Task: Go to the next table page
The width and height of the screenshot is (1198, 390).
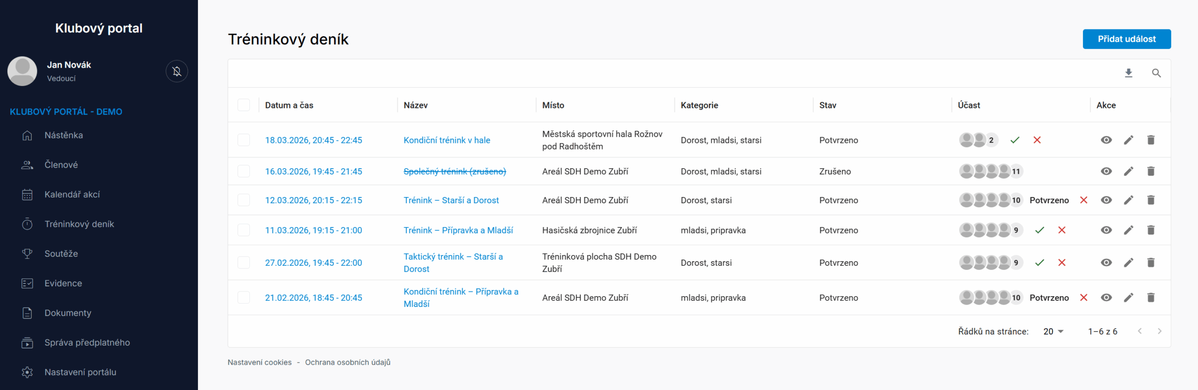Action: point(1159,331)
